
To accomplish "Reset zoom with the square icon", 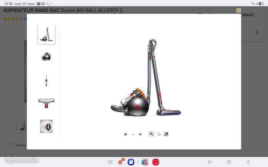I will click(126, 134).
